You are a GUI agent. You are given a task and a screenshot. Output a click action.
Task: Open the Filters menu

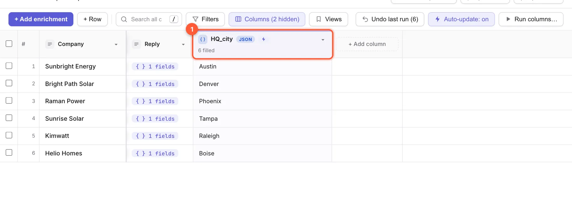click(205, 19)
